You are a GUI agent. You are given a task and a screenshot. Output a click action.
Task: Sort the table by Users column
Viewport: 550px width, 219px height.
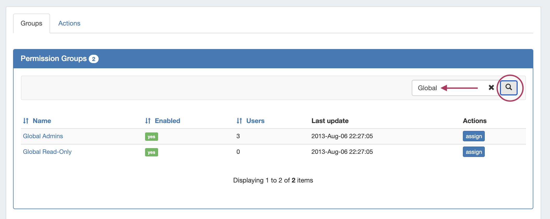coord(255,121)
